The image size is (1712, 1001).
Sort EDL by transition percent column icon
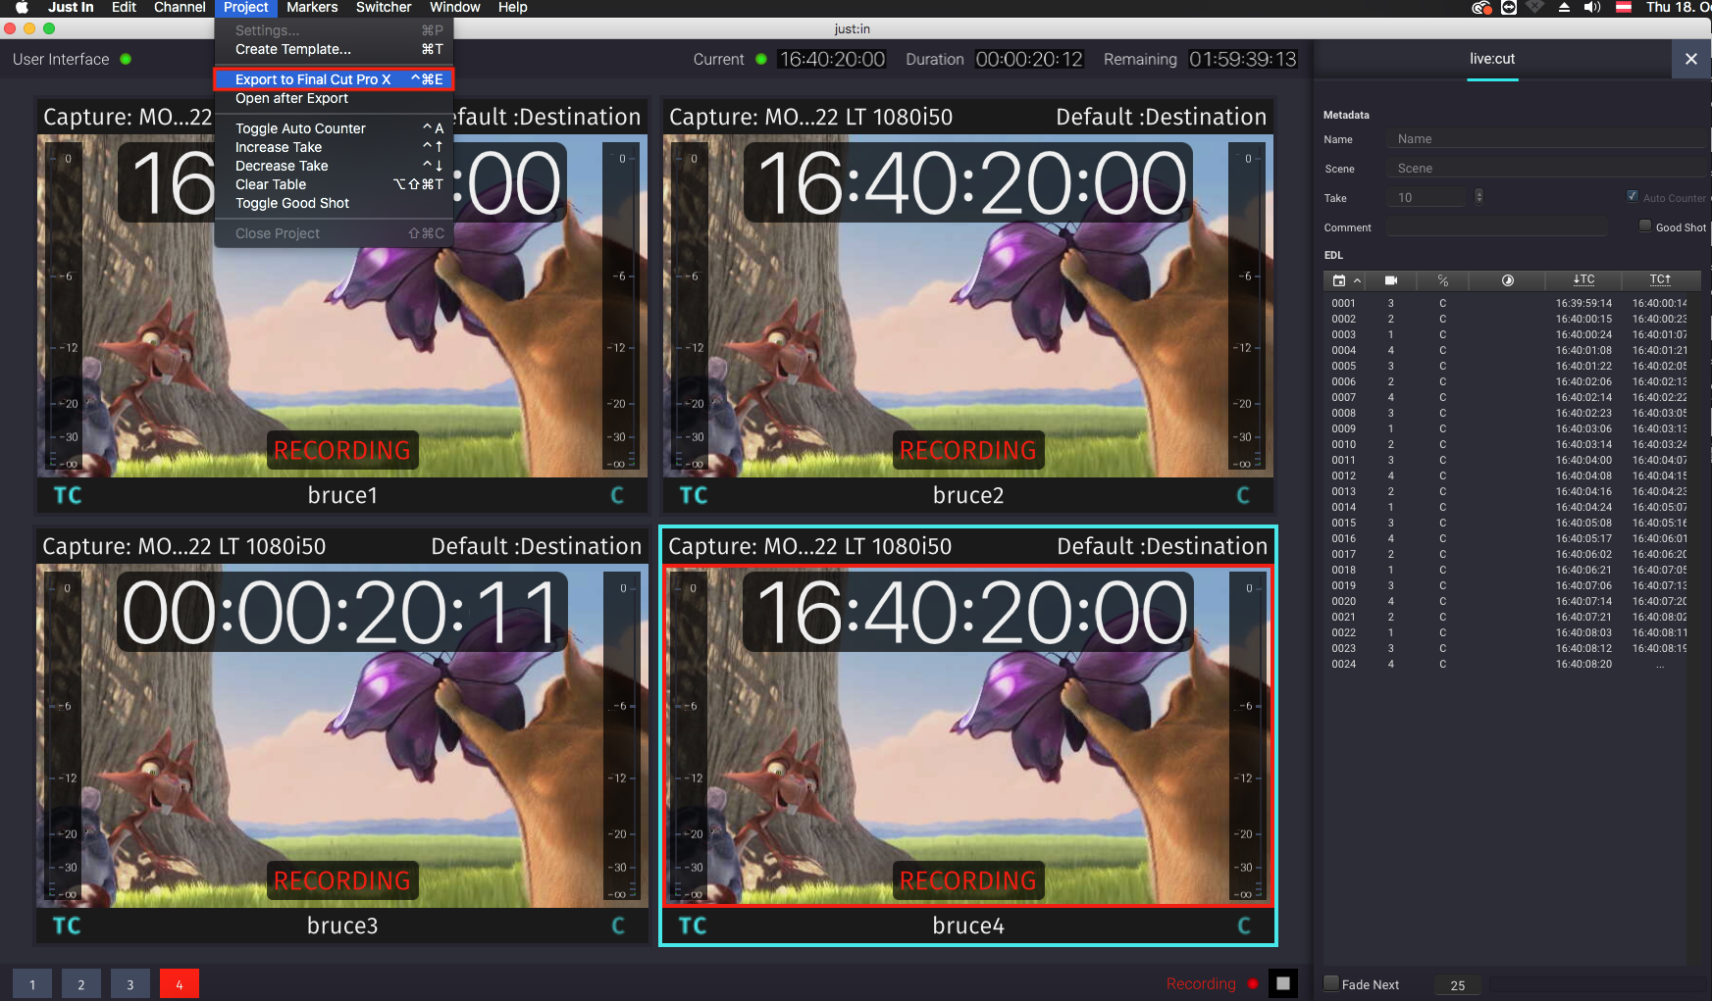point(1443,280)
